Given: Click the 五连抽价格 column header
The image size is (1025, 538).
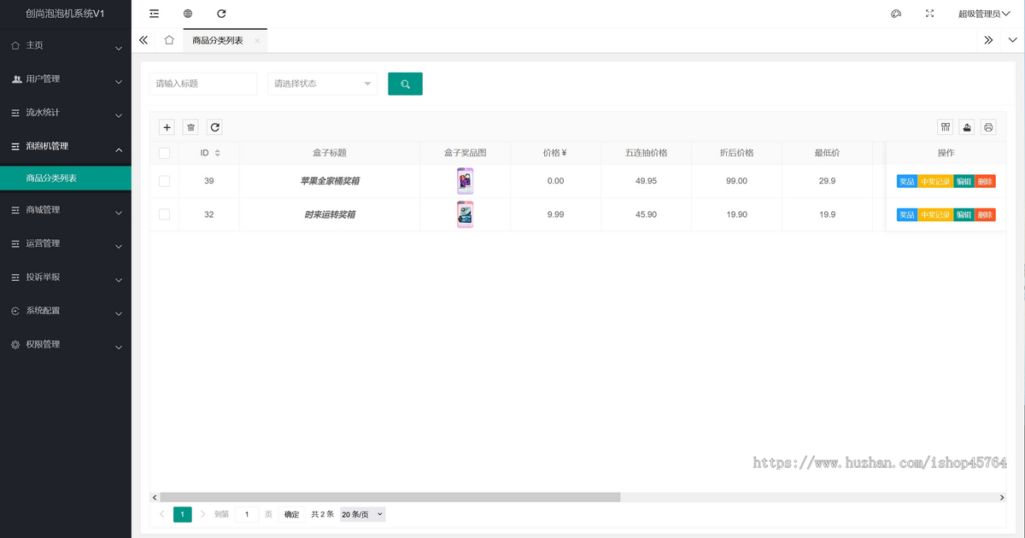Looking at the screenshot, I should point(646,153).
